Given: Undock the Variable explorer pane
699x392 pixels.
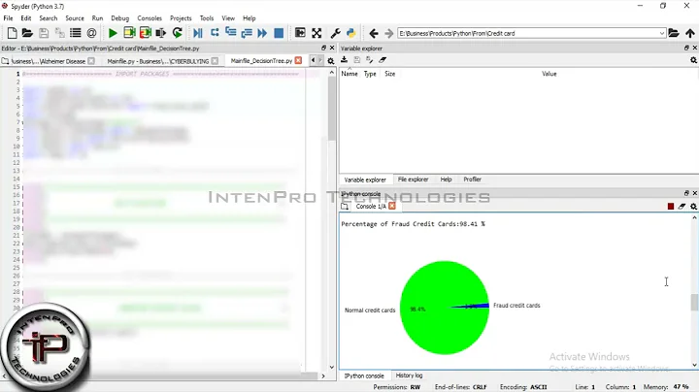Looking at the screenshot, I should point(686,48).
